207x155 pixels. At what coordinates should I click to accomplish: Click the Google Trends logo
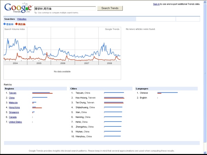pyautogui.click(x=18, y=8)
